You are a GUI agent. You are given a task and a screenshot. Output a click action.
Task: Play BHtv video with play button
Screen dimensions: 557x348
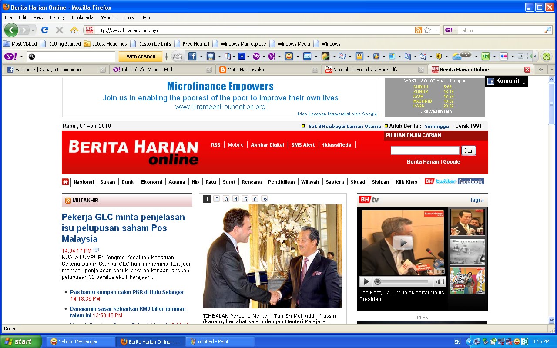[366, 281]
